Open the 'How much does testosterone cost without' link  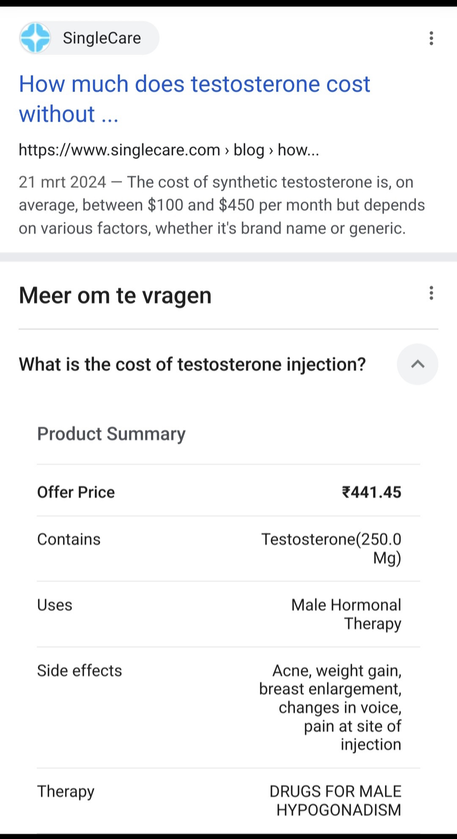[195, 99]
